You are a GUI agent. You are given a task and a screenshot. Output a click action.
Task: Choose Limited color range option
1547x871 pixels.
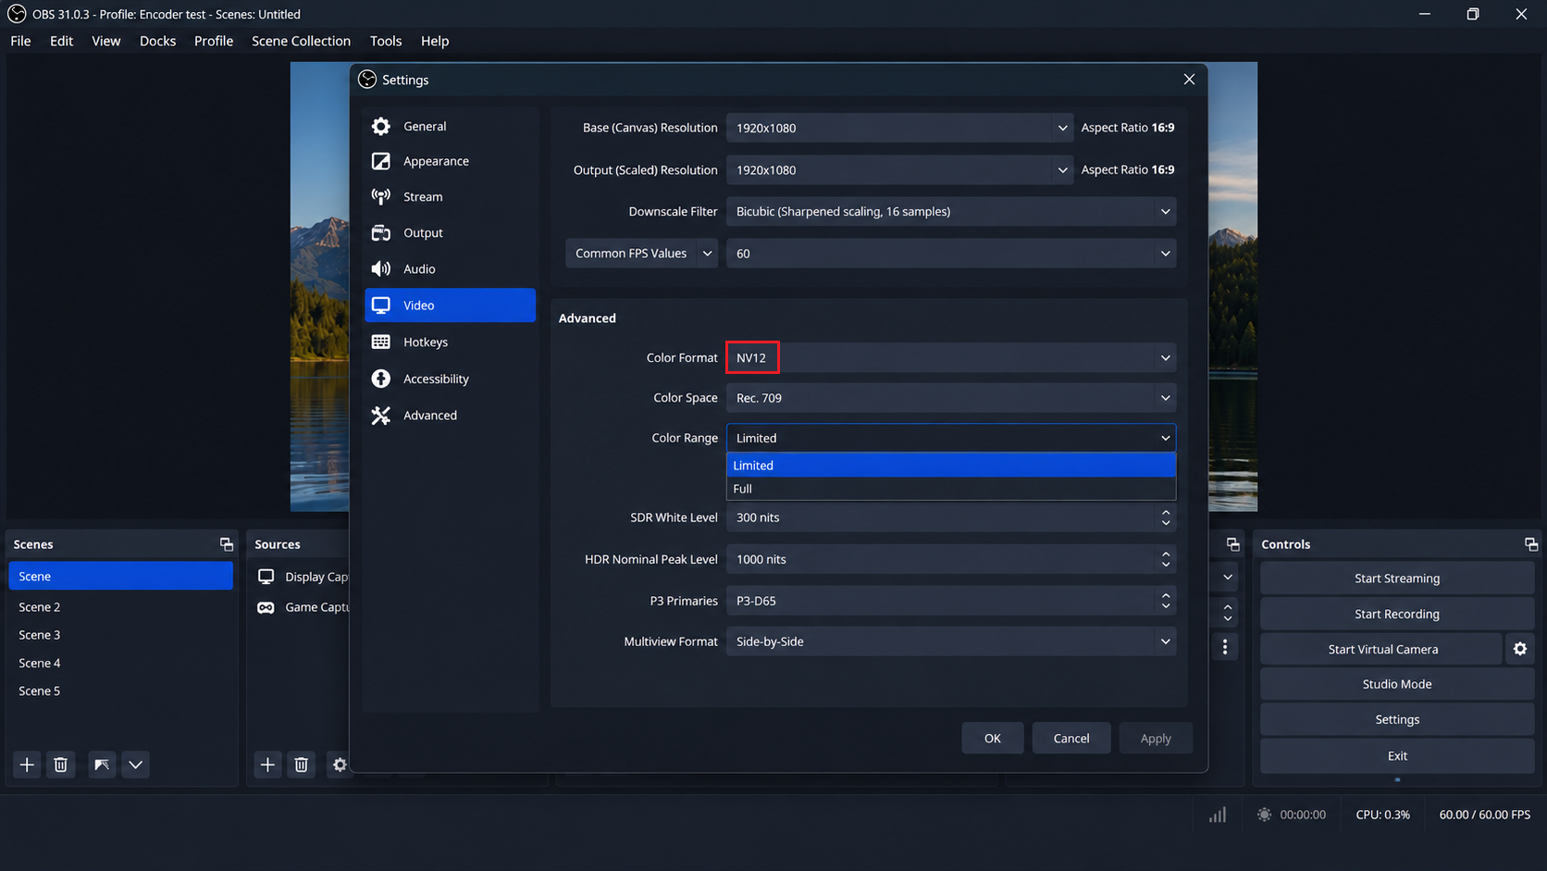pos(951,466)
